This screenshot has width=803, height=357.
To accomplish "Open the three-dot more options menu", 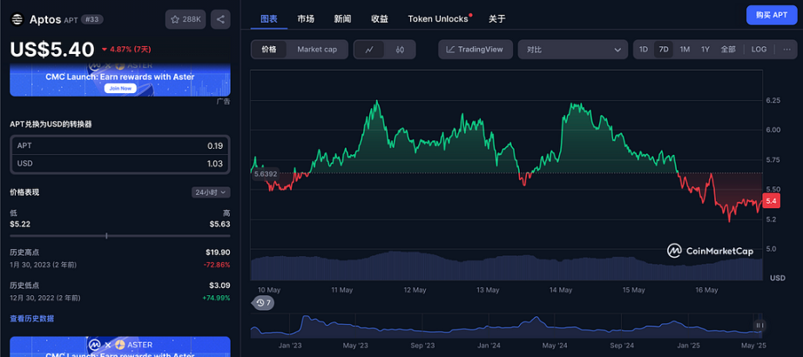I will point(786,50).
